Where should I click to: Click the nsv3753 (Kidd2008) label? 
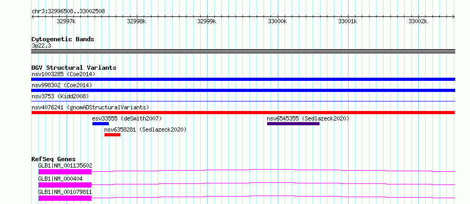click(x=60, y=96)
